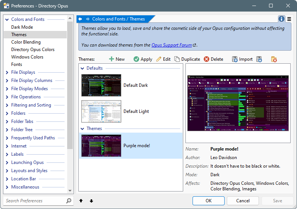Expand the Launching Opus category
The width and height of the screenshot is (297, 209).
[x=7, y=162]
